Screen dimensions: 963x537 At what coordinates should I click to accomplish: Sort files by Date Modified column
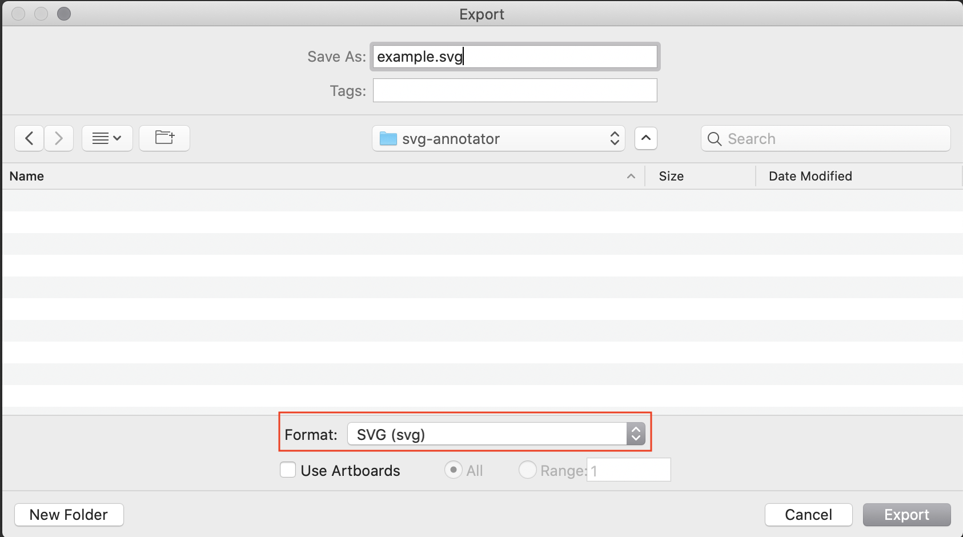(x=859, y=176)
